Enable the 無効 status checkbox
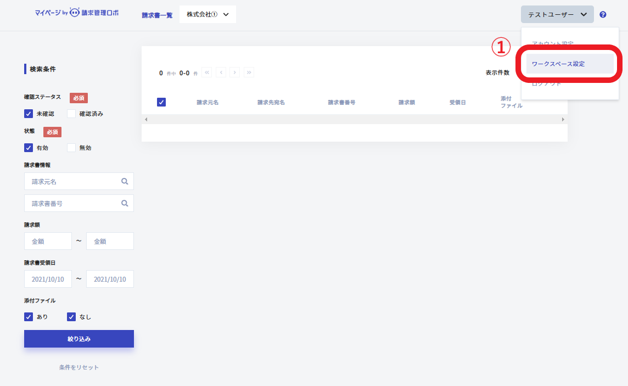Viewport: 628px width, 386px height. [71, 148]
